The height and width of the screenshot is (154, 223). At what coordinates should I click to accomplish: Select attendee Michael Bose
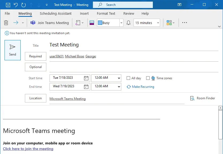tap(74, 56)
